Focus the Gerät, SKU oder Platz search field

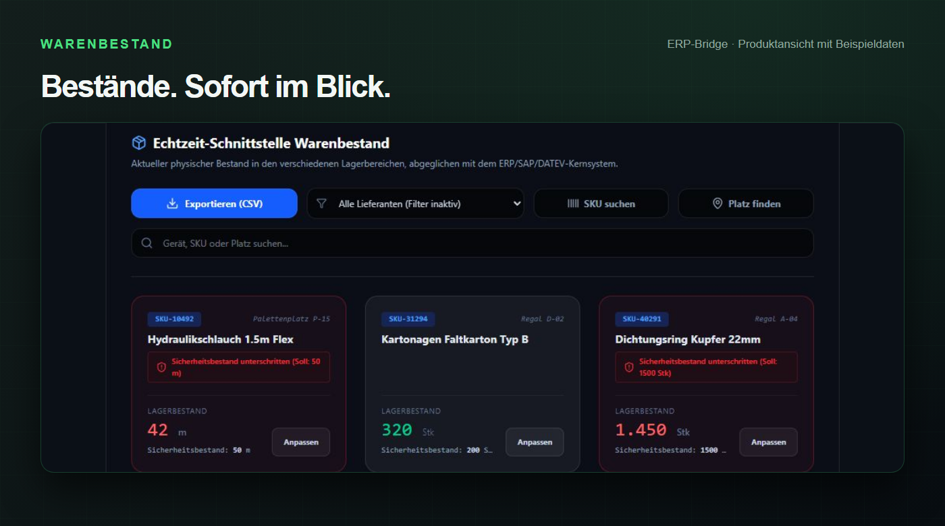[x=473, y=243]
